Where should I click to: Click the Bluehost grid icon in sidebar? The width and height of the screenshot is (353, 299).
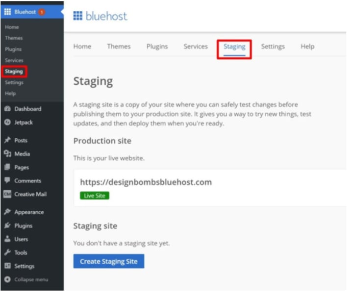(7, 12)
